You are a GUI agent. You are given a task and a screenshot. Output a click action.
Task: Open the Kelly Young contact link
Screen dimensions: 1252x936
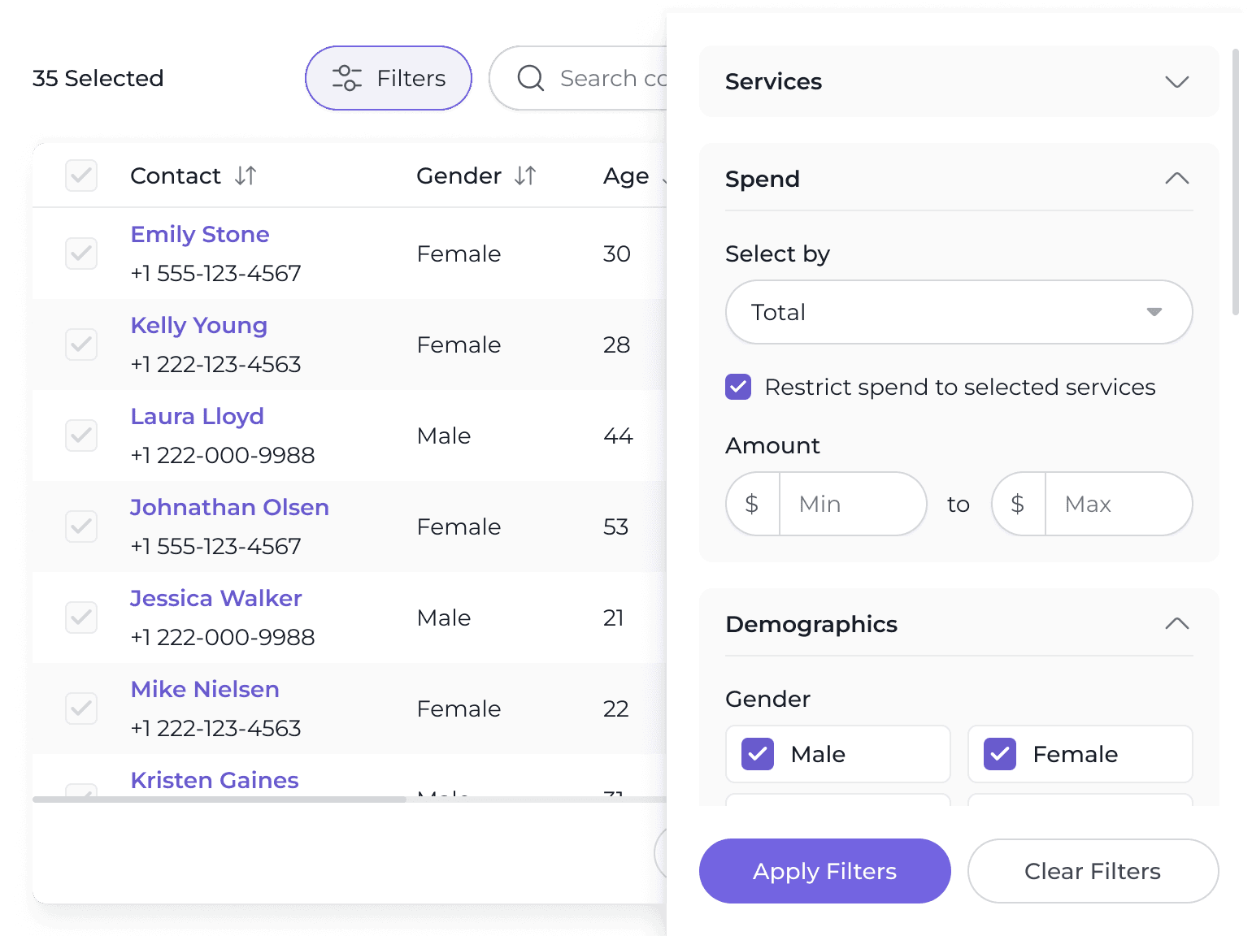point(199,325)
